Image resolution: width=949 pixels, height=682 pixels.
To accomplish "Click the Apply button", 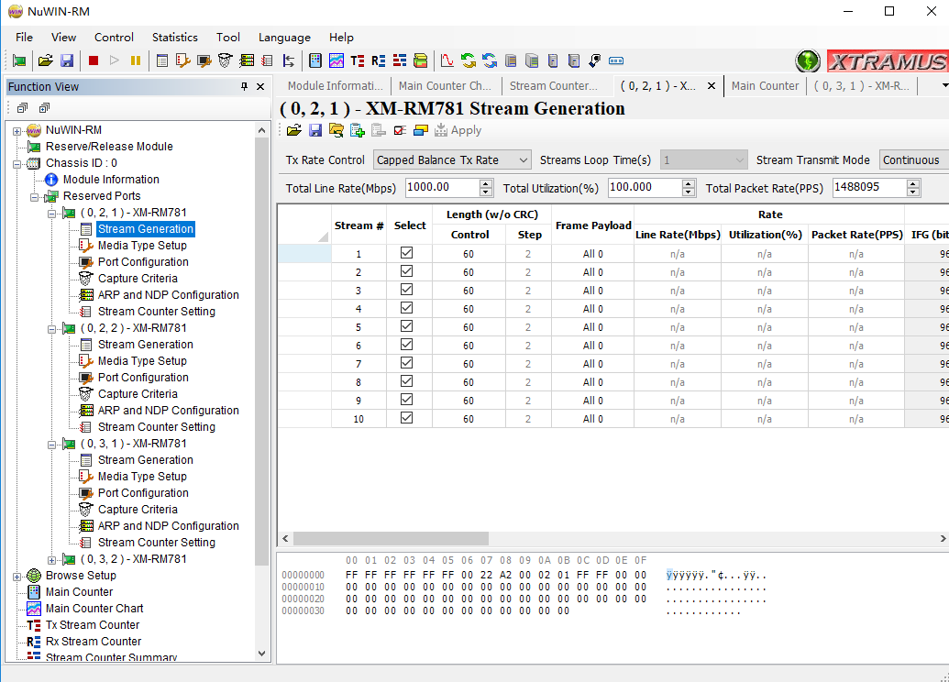I will point(458,130).
